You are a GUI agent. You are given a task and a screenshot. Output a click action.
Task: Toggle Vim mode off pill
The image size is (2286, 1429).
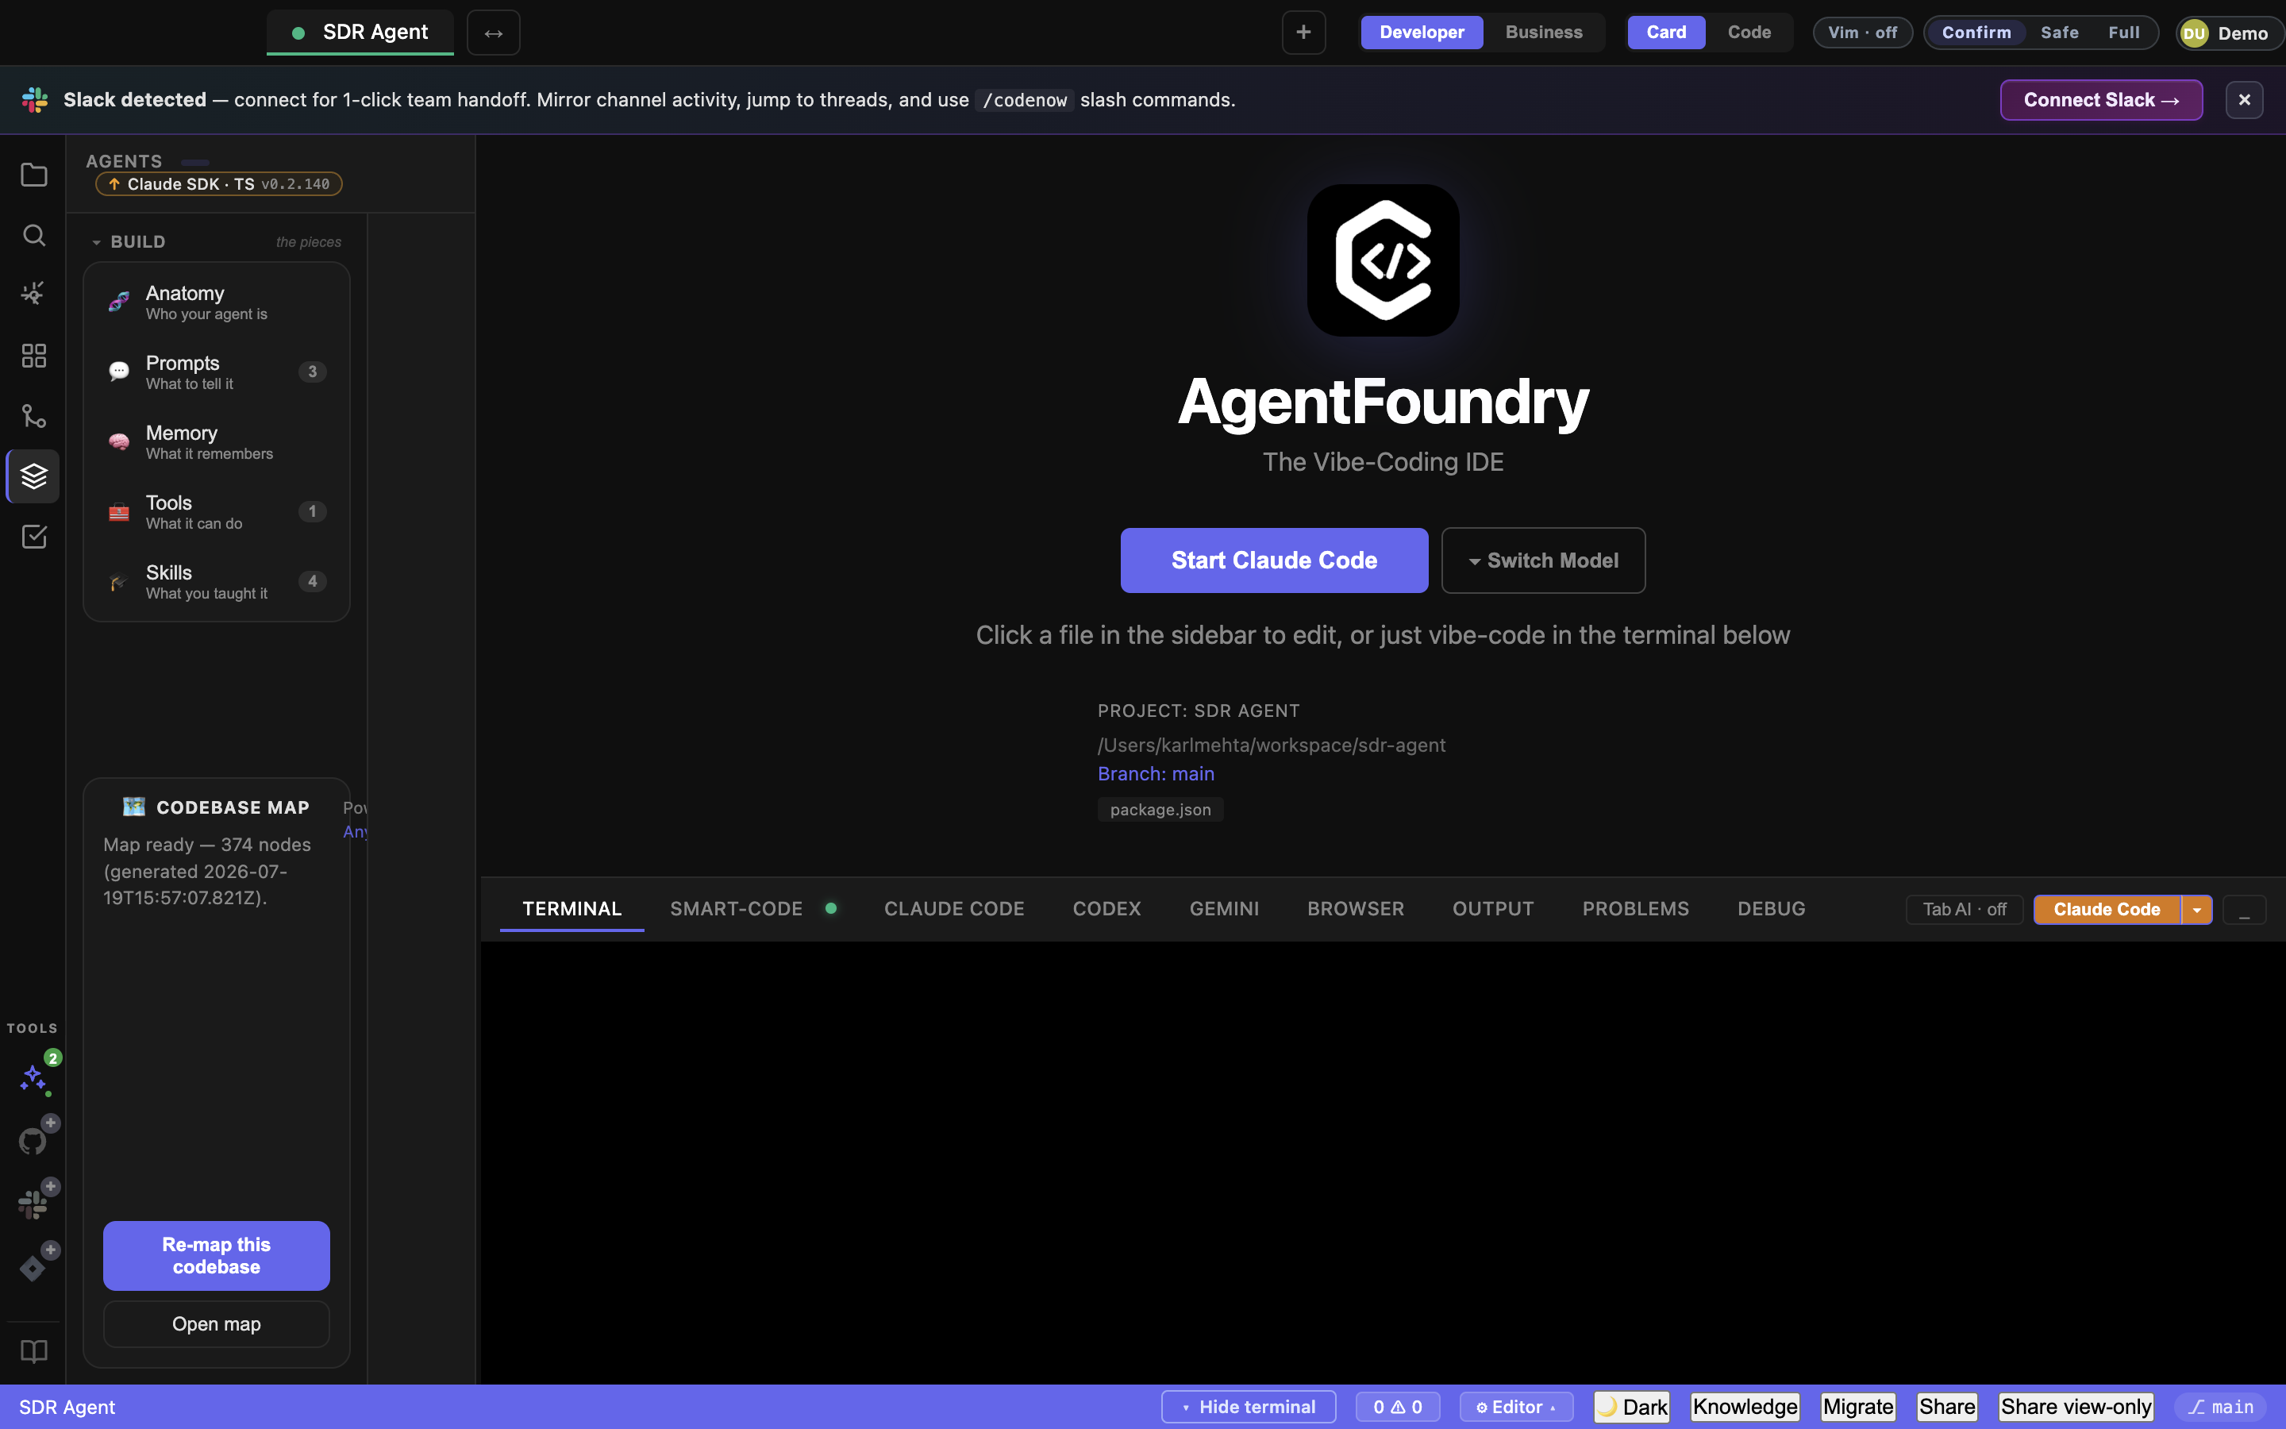coord(1863,32)
